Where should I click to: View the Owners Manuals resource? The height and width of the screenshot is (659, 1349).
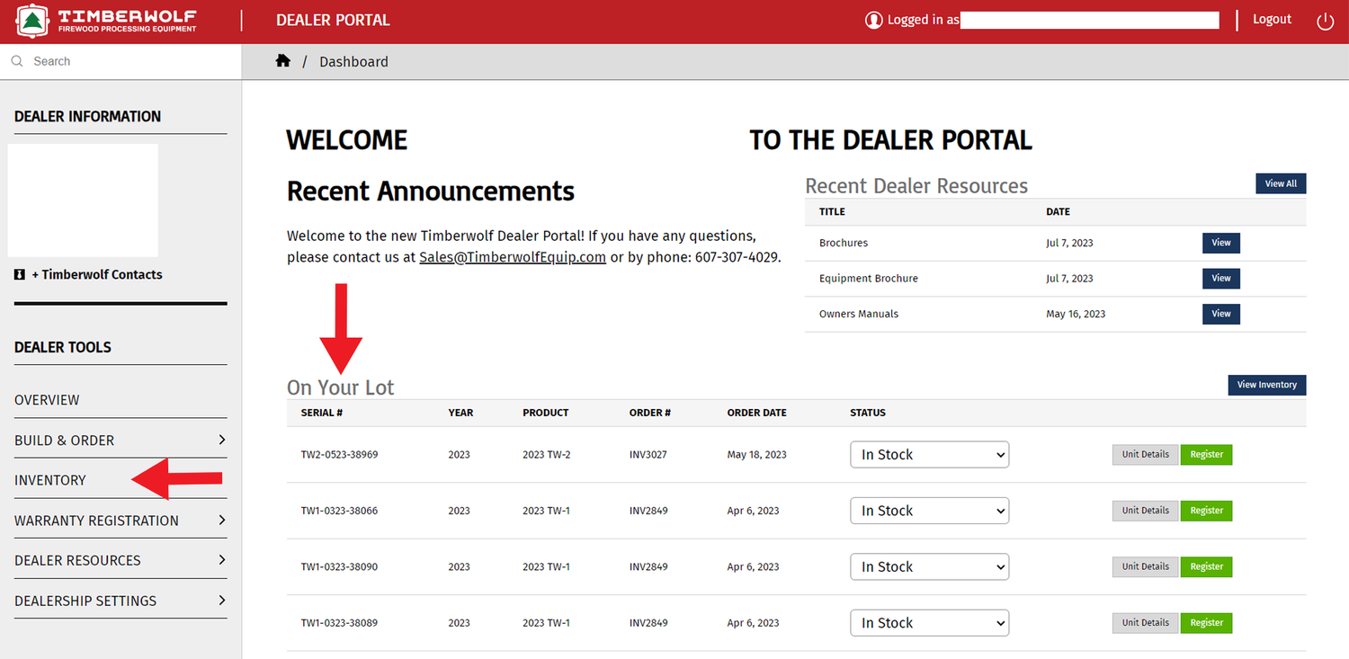[1221, 314]
